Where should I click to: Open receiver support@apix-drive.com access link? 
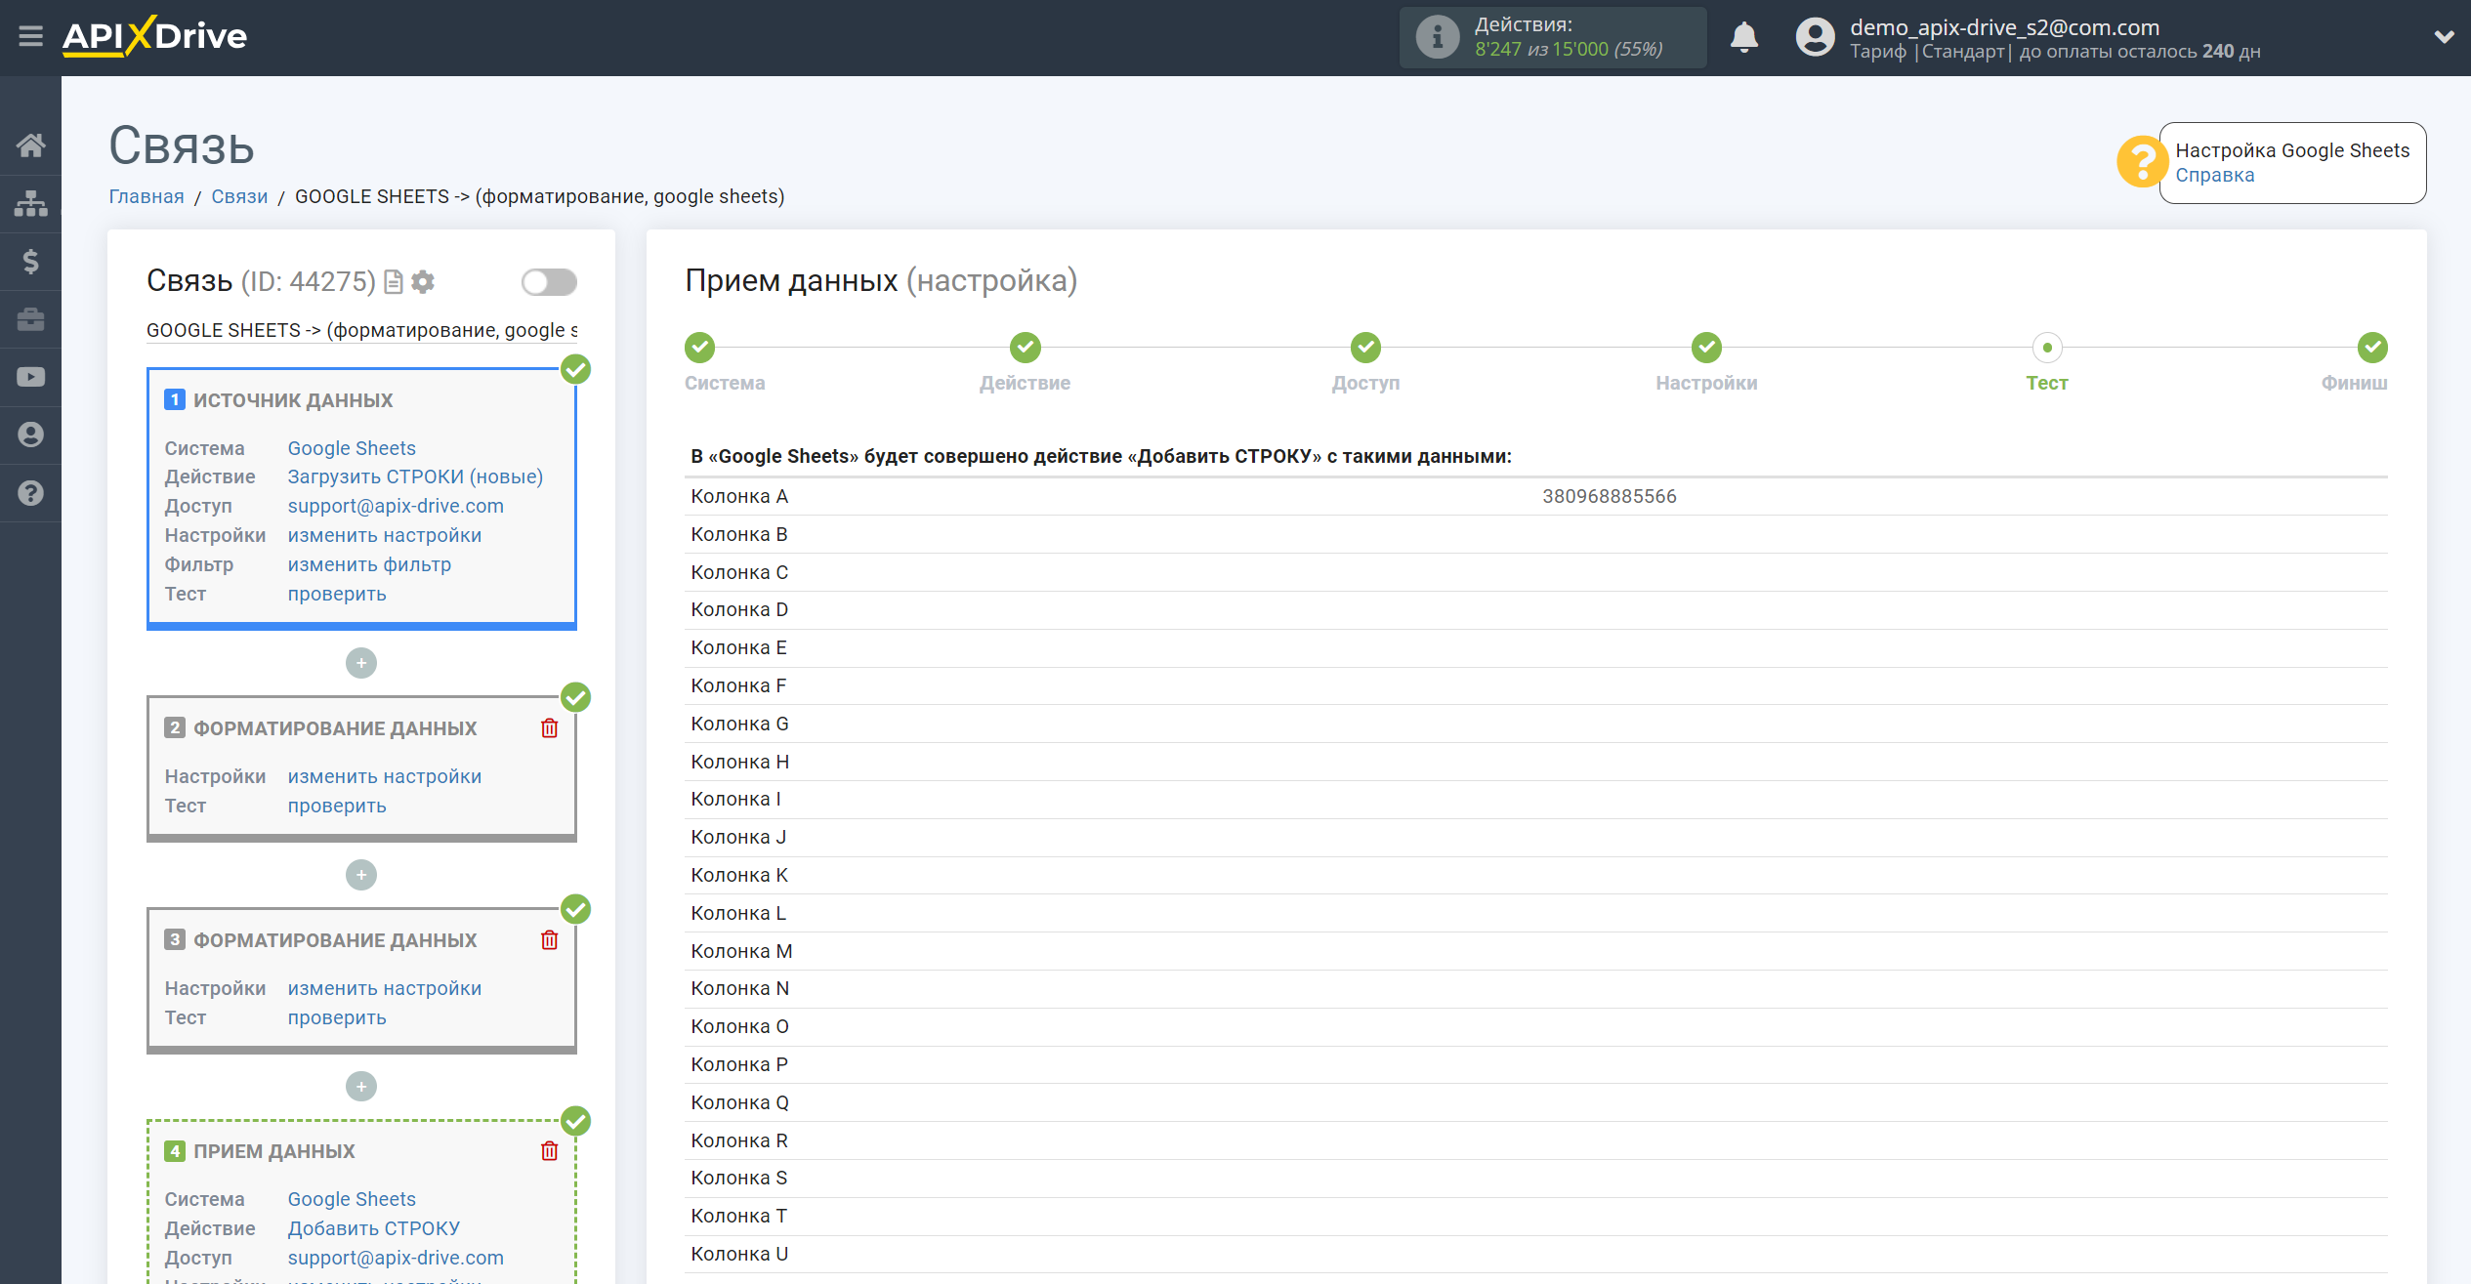pos(396,1258)
